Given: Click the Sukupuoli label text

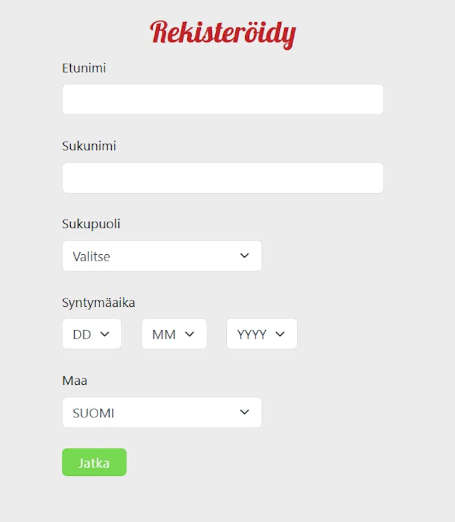Looking at the screenshot, I should pos(91,224).
